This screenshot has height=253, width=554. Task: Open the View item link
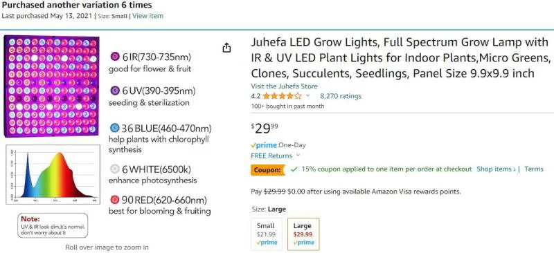coord(148,16)
